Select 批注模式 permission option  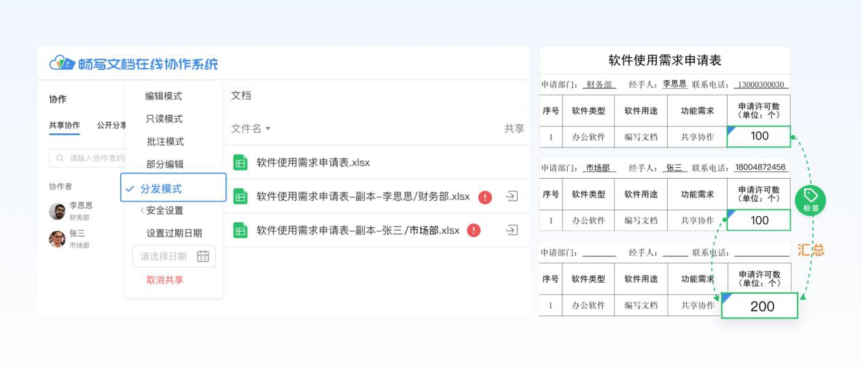pyautogui.click(x=165, y=141)
